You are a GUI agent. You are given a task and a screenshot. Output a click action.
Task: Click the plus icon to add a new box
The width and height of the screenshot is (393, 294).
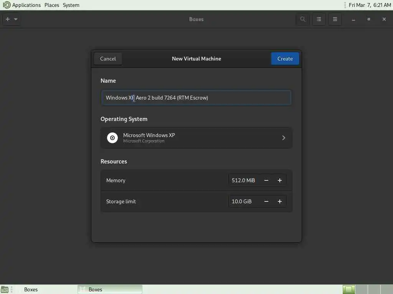coord(8,19)
